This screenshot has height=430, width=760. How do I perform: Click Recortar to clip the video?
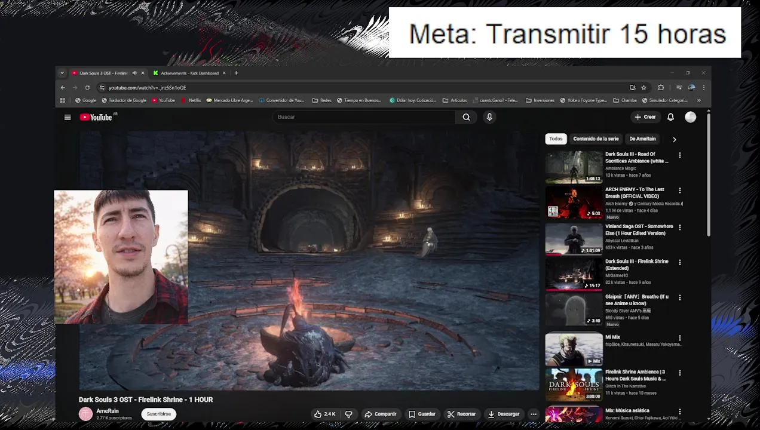click(x=461, y=414)
